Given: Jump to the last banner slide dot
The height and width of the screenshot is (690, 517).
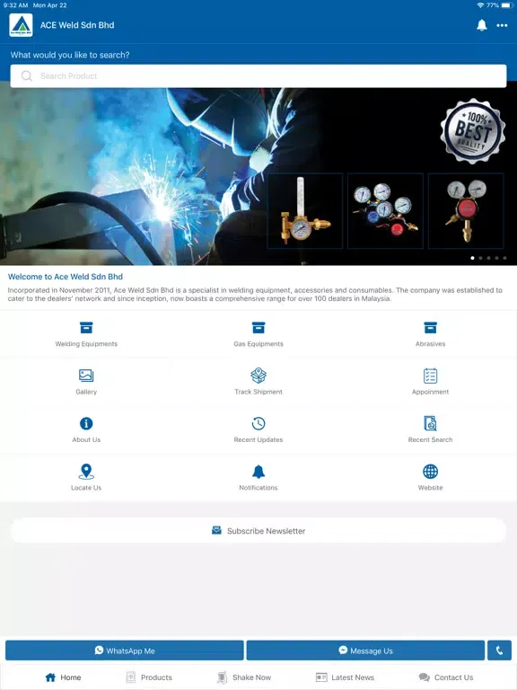Looking at the screenshot, I should 504,259.
